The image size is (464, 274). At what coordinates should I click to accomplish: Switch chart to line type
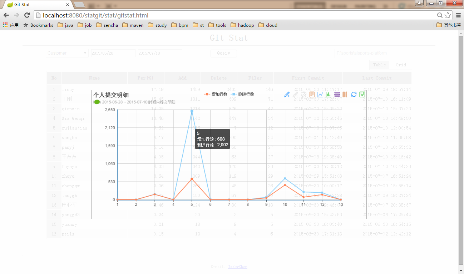coord(320,95)
